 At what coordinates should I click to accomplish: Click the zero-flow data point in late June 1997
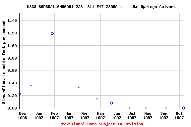(x=130, y=108)
